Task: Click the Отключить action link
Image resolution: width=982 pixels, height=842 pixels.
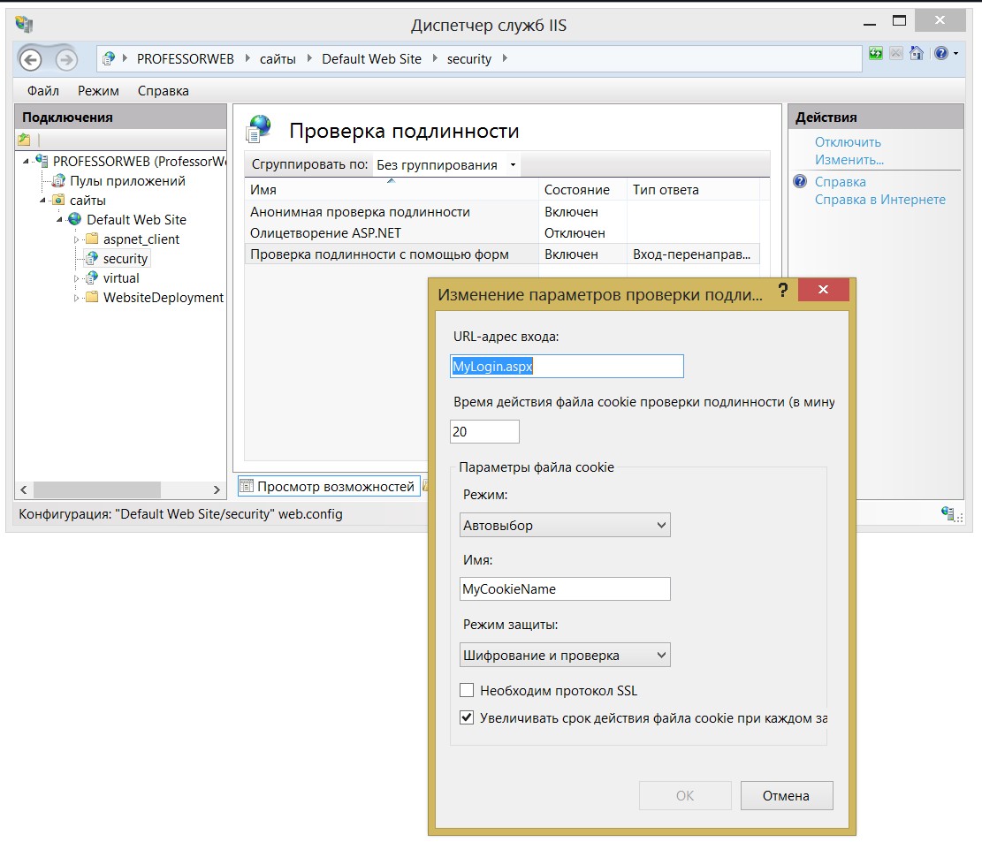Action: tap(848, 142)
